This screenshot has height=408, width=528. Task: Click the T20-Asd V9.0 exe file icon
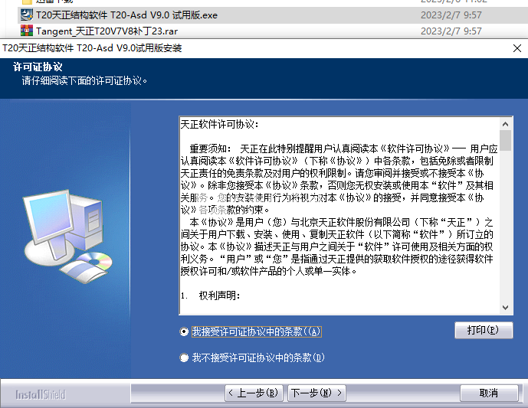27,15
